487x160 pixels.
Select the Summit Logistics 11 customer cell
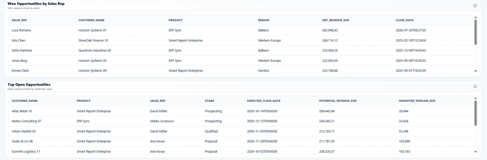[x=26, y=151]
